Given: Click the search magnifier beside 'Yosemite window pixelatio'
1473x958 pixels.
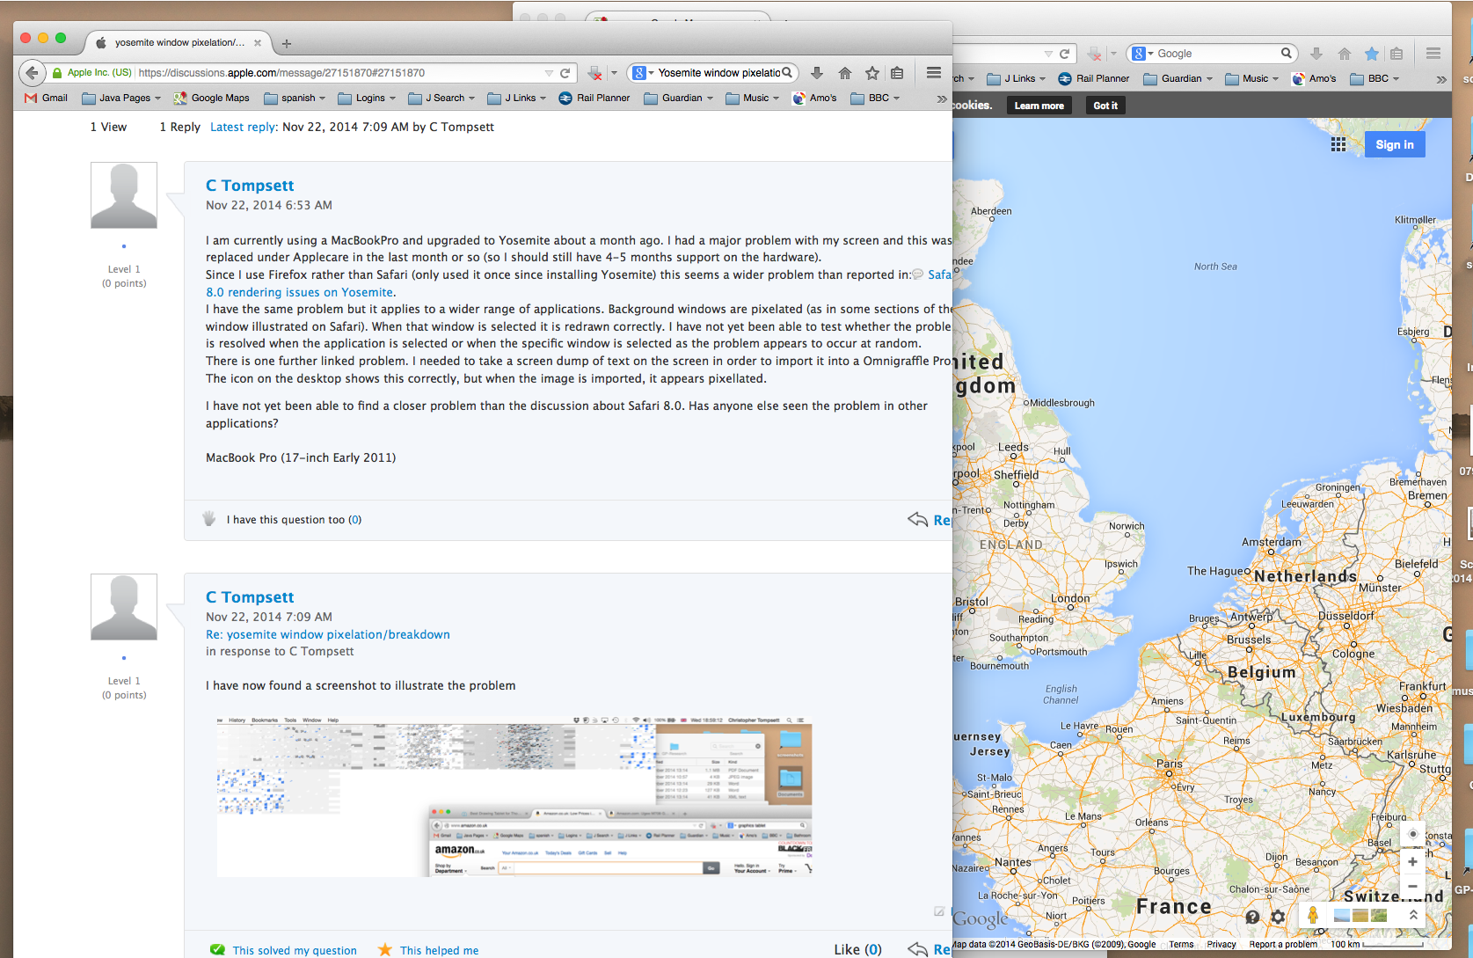Looking at the screenshot, I should 788,73.
